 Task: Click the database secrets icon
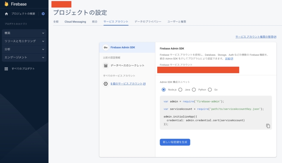point(105,65)
